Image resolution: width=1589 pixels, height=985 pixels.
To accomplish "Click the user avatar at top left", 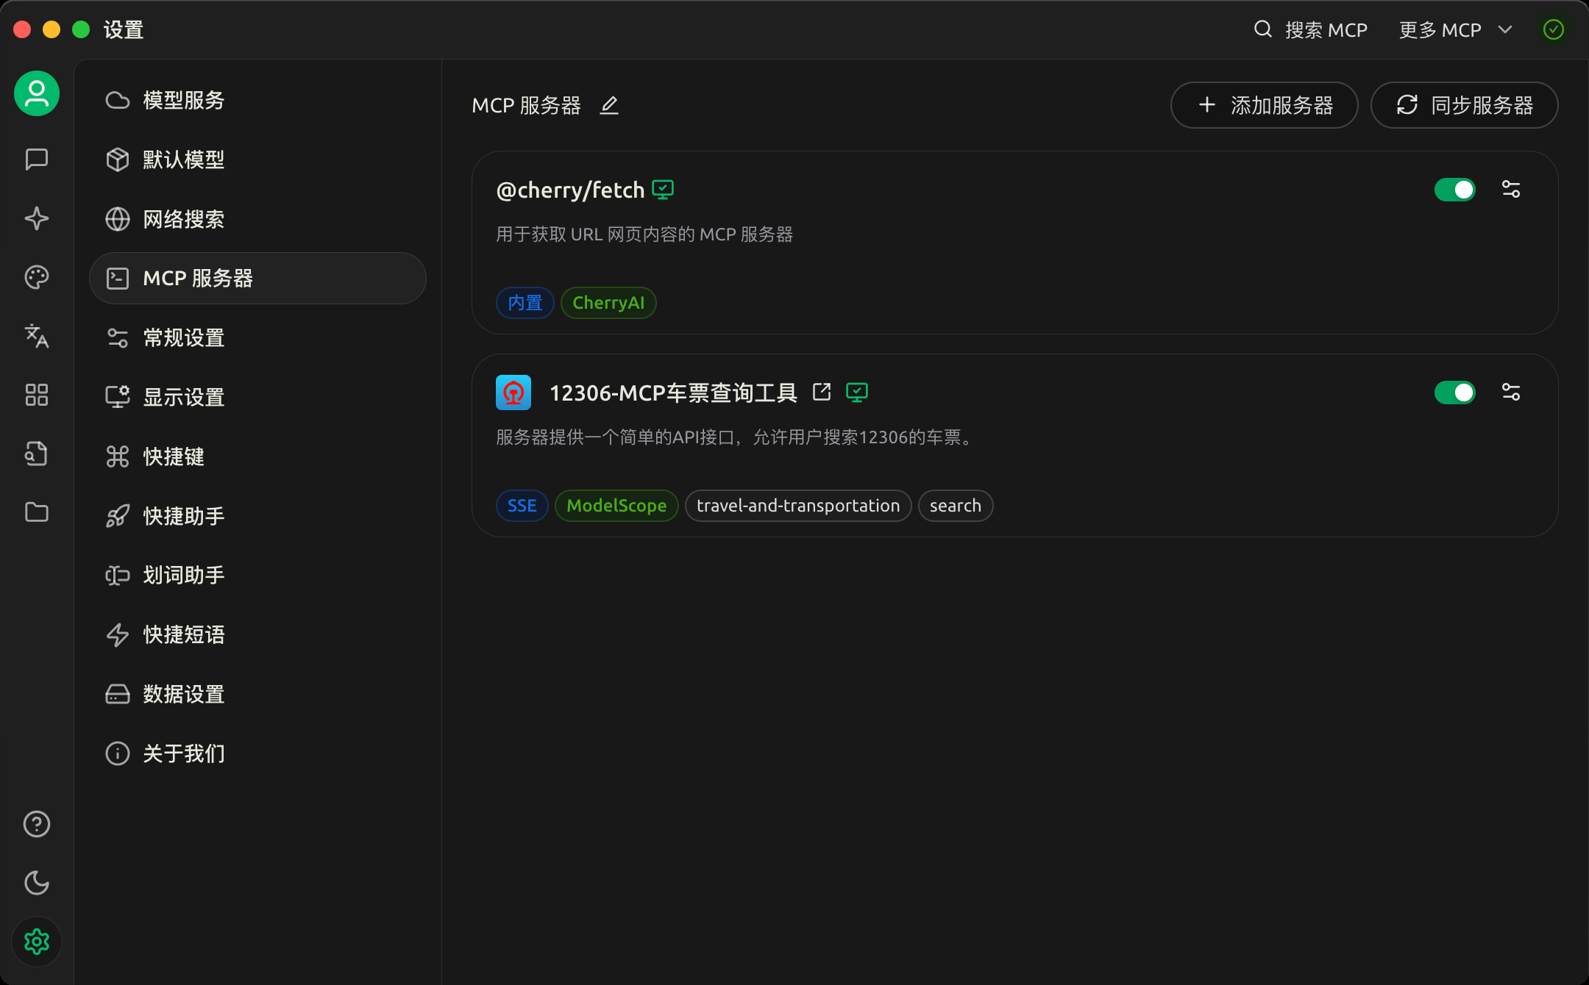I will point(36,93).
